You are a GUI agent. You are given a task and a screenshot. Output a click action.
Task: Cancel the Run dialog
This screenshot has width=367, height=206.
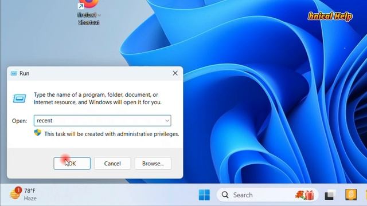(112, 163)
